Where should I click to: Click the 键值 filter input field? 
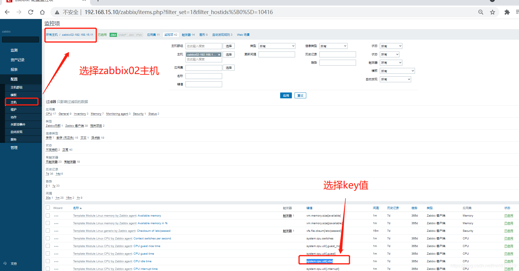click(204, 84)
